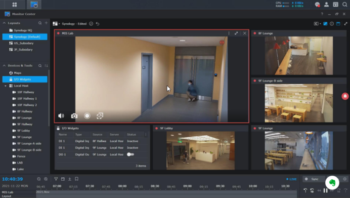Select the US_Subsidiary layout

[24, 43]
